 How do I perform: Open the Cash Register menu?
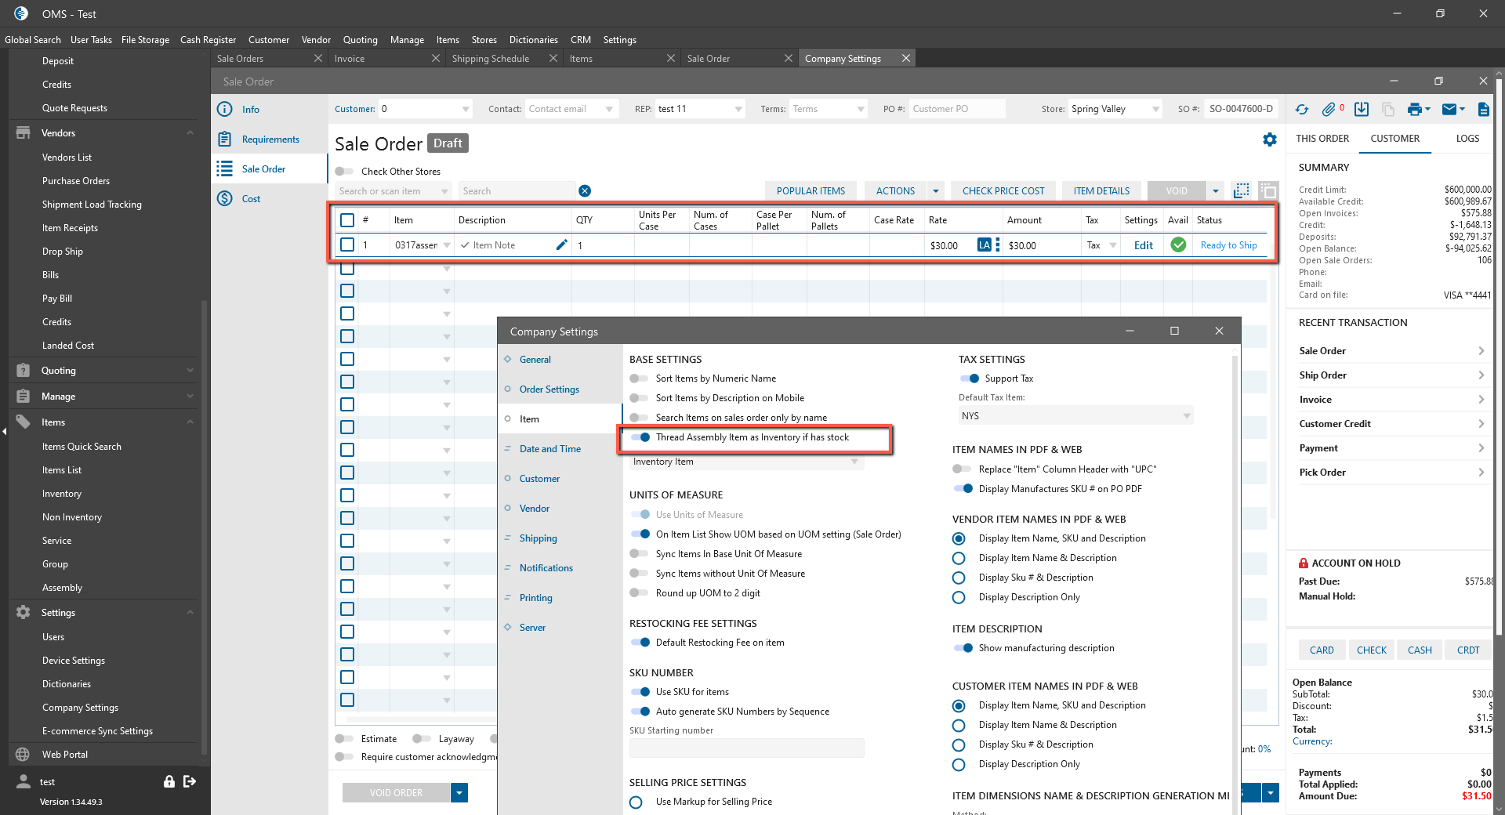[208, 40]
